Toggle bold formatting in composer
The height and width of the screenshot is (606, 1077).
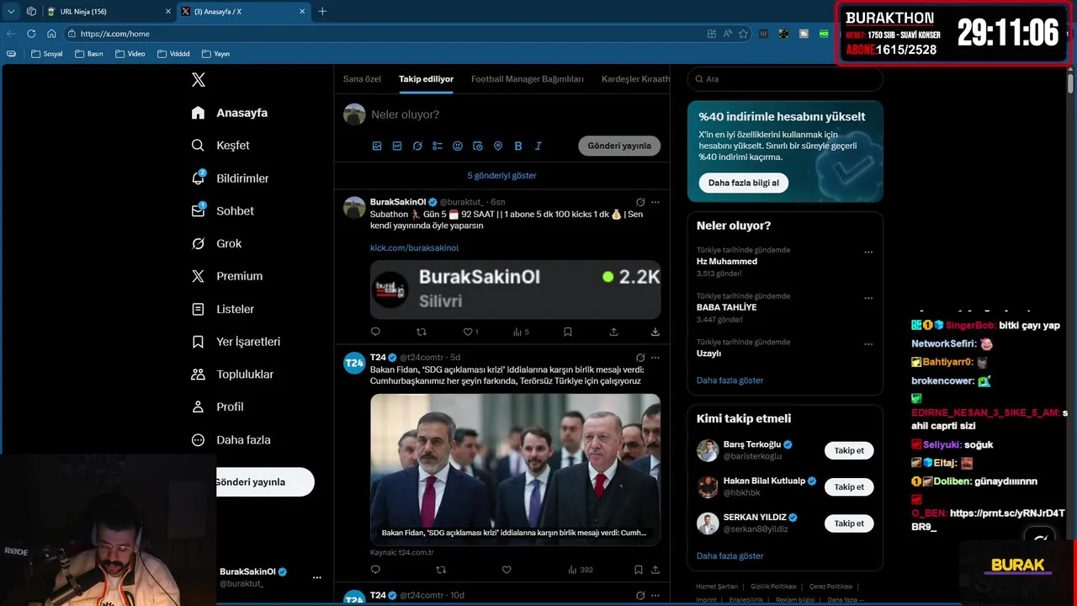click(x=518, y=146)
